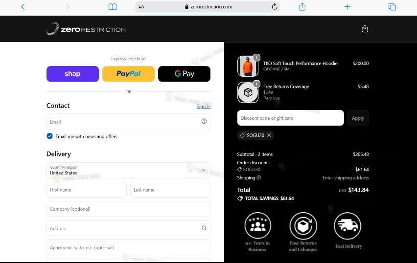Screen dimensions: 417x263
Task: Focus the Address input field
Action: 128,228
